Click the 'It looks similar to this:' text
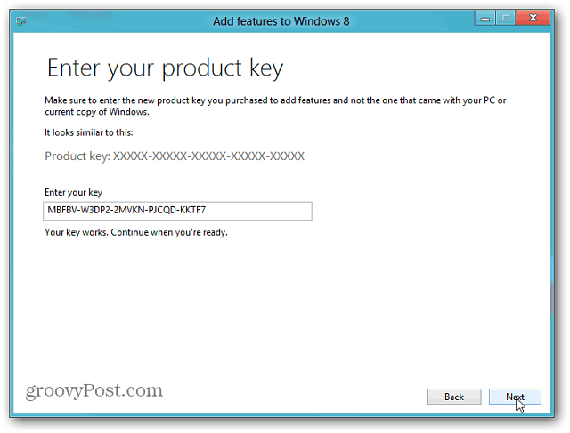This screenshot has width=570, height=433. click(x=89, y=132)
